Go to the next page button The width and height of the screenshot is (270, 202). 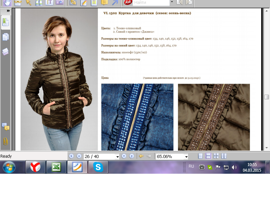point(124,156)
